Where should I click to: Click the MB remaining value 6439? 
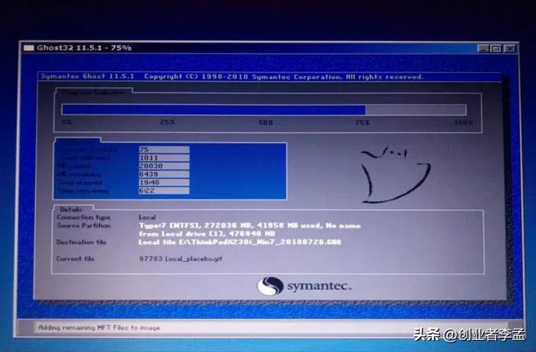[164, 174]
